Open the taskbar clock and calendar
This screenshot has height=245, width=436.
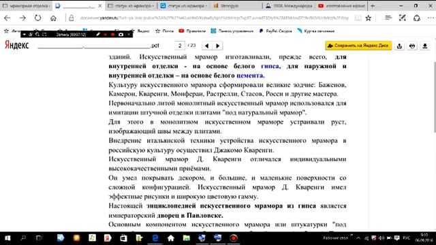pyautogui.click(x=424, y=238)
